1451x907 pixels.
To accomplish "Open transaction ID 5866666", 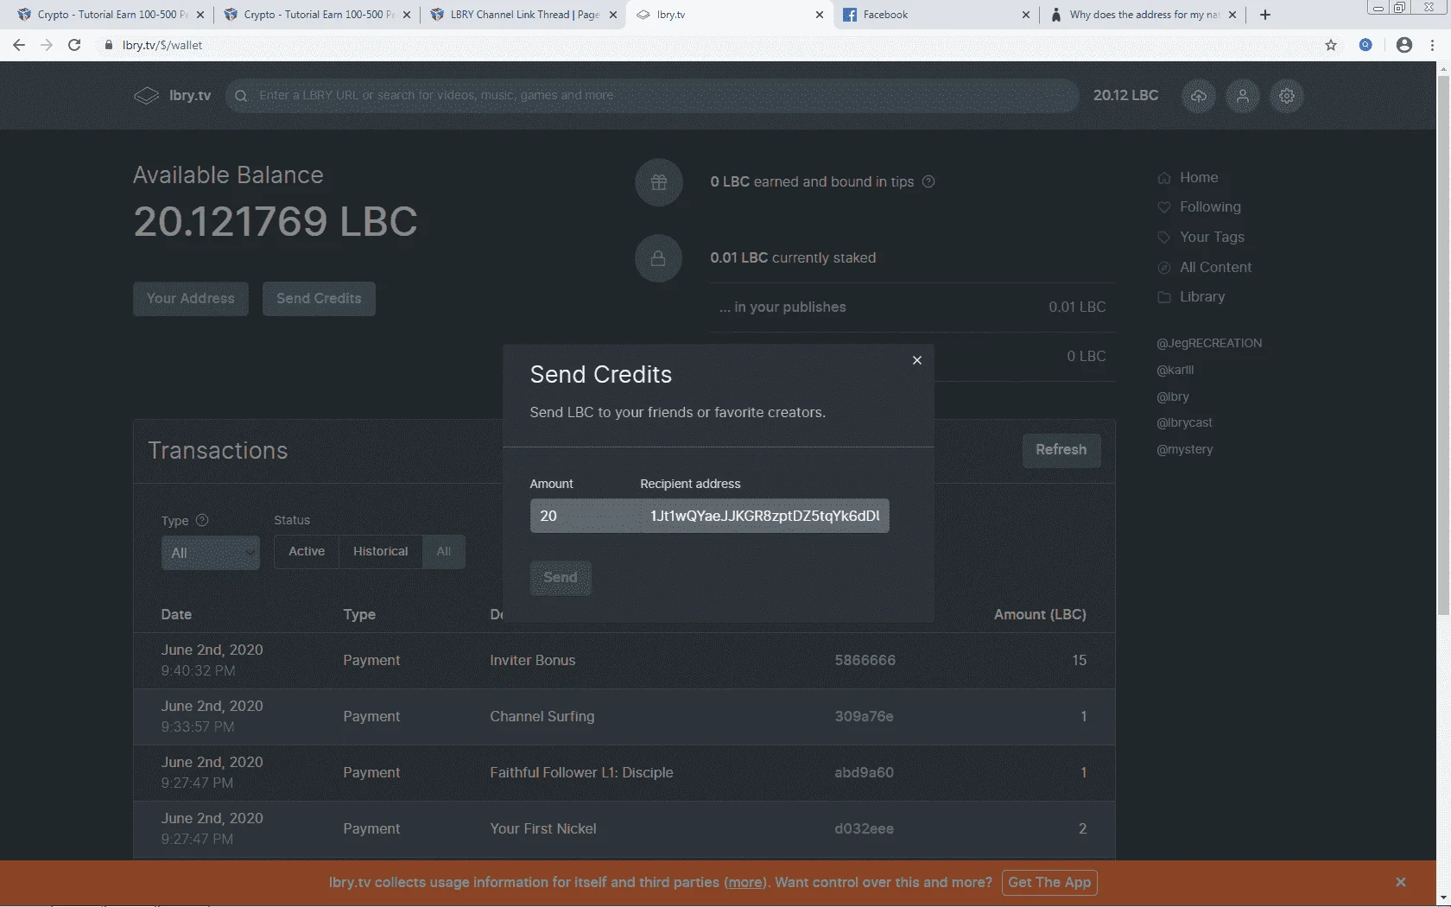I will coord(865,660).
